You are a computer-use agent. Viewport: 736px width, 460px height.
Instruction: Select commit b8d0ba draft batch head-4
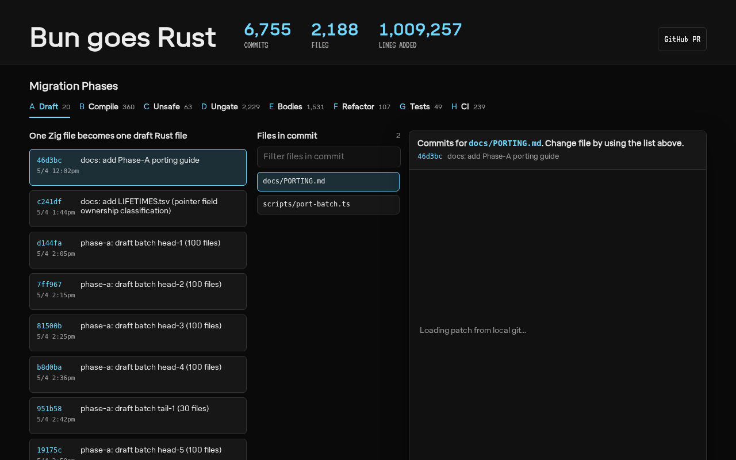tap(138, 374)
